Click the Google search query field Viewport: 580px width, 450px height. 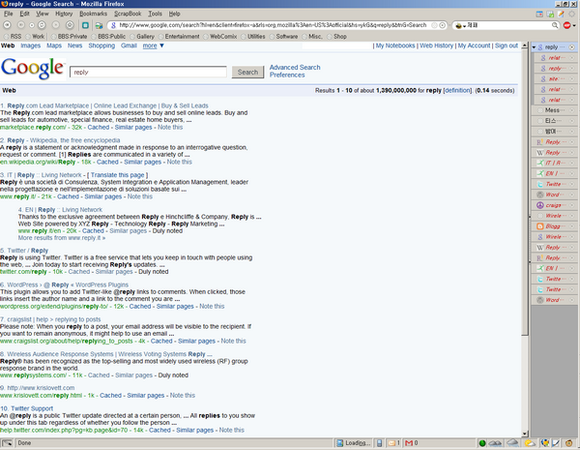(x=148, y=73)
